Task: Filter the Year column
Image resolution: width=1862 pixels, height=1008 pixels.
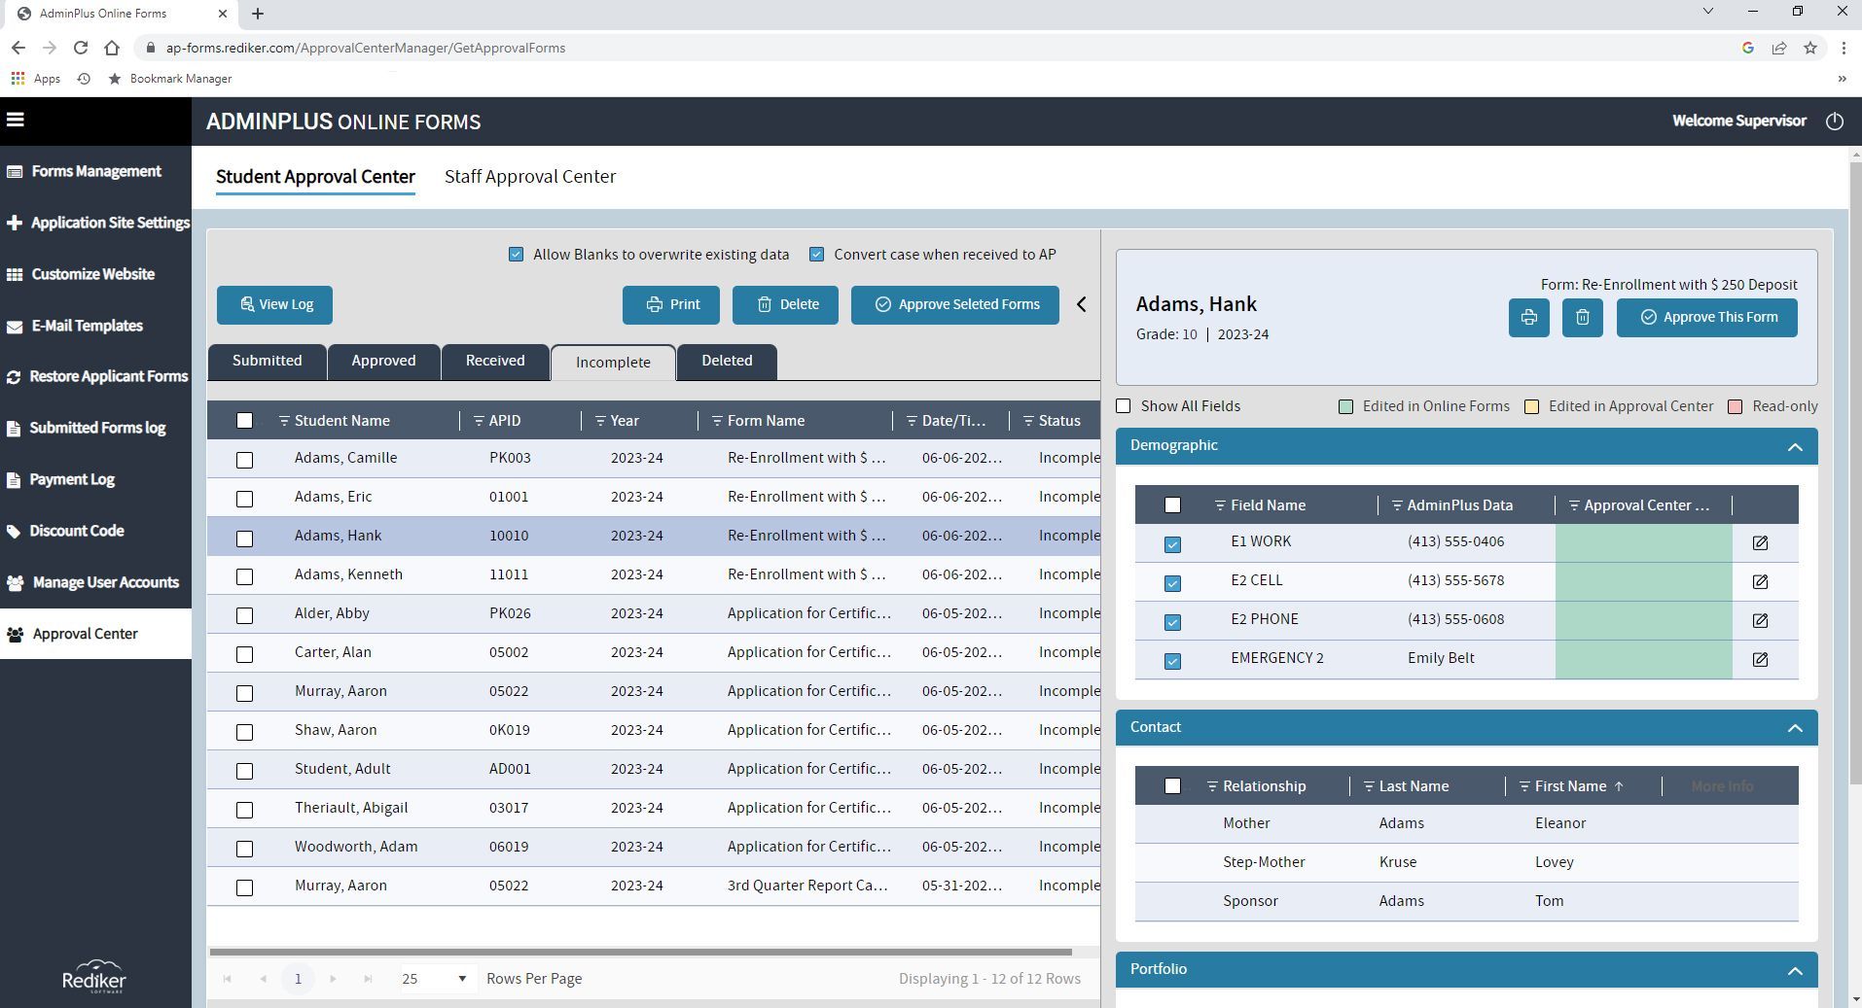Action: tap(600, 421)
